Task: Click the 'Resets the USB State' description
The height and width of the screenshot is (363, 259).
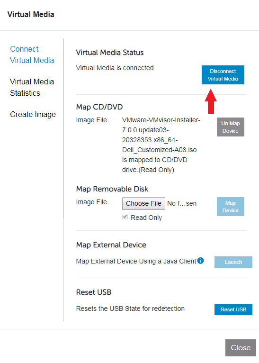Action: click(130, 309)
